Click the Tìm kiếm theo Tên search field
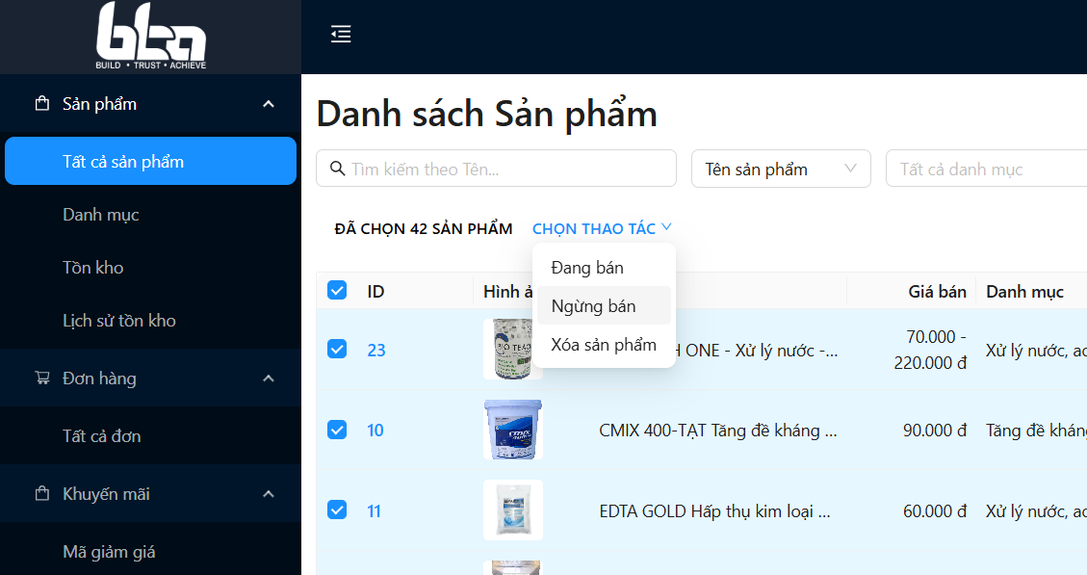The image size is (1087, 575). tap(497, 169)
